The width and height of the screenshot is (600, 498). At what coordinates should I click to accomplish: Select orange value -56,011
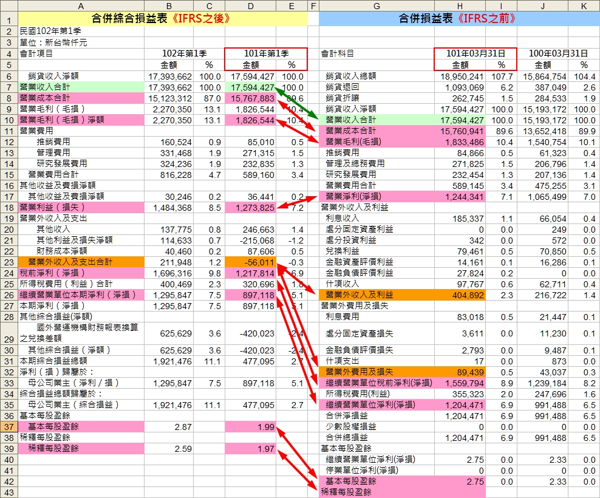tap(251, 262)
